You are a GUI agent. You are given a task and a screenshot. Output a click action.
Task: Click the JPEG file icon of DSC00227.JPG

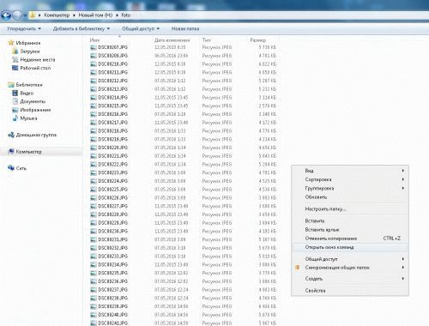94,207
